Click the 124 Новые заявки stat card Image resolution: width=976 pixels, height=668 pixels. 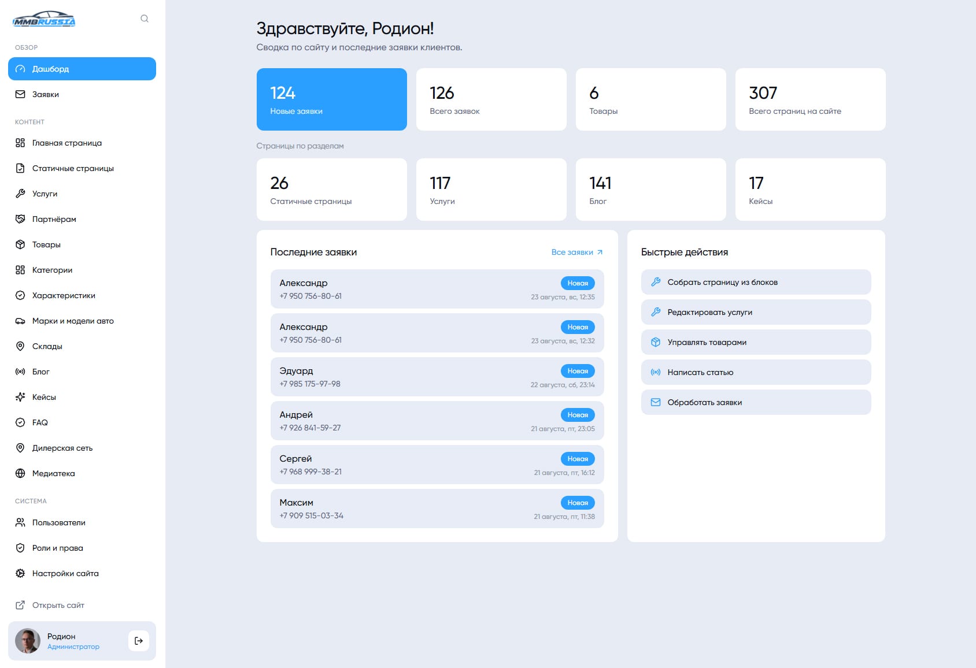(332, 99)
